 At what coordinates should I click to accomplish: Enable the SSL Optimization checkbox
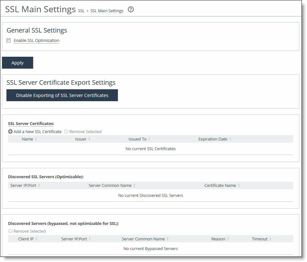tap(8, 40)
